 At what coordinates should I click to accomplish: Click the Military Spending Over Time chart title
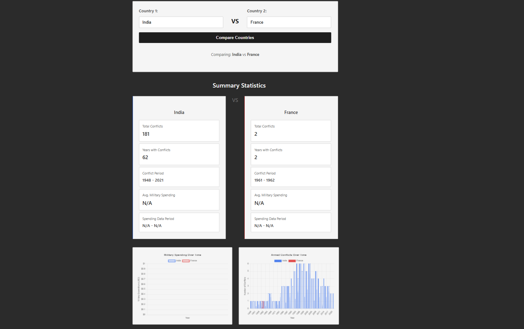pos(182,255)
